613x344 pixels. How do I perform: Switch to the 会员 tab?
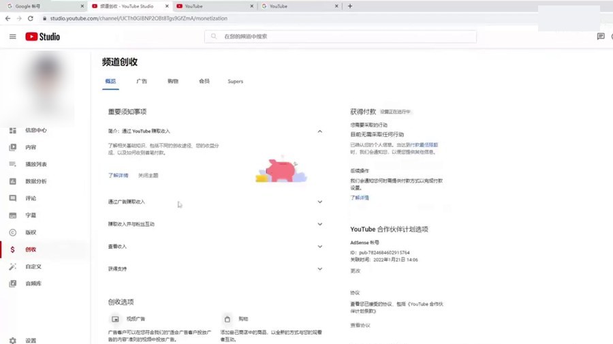tap(204, 81)
